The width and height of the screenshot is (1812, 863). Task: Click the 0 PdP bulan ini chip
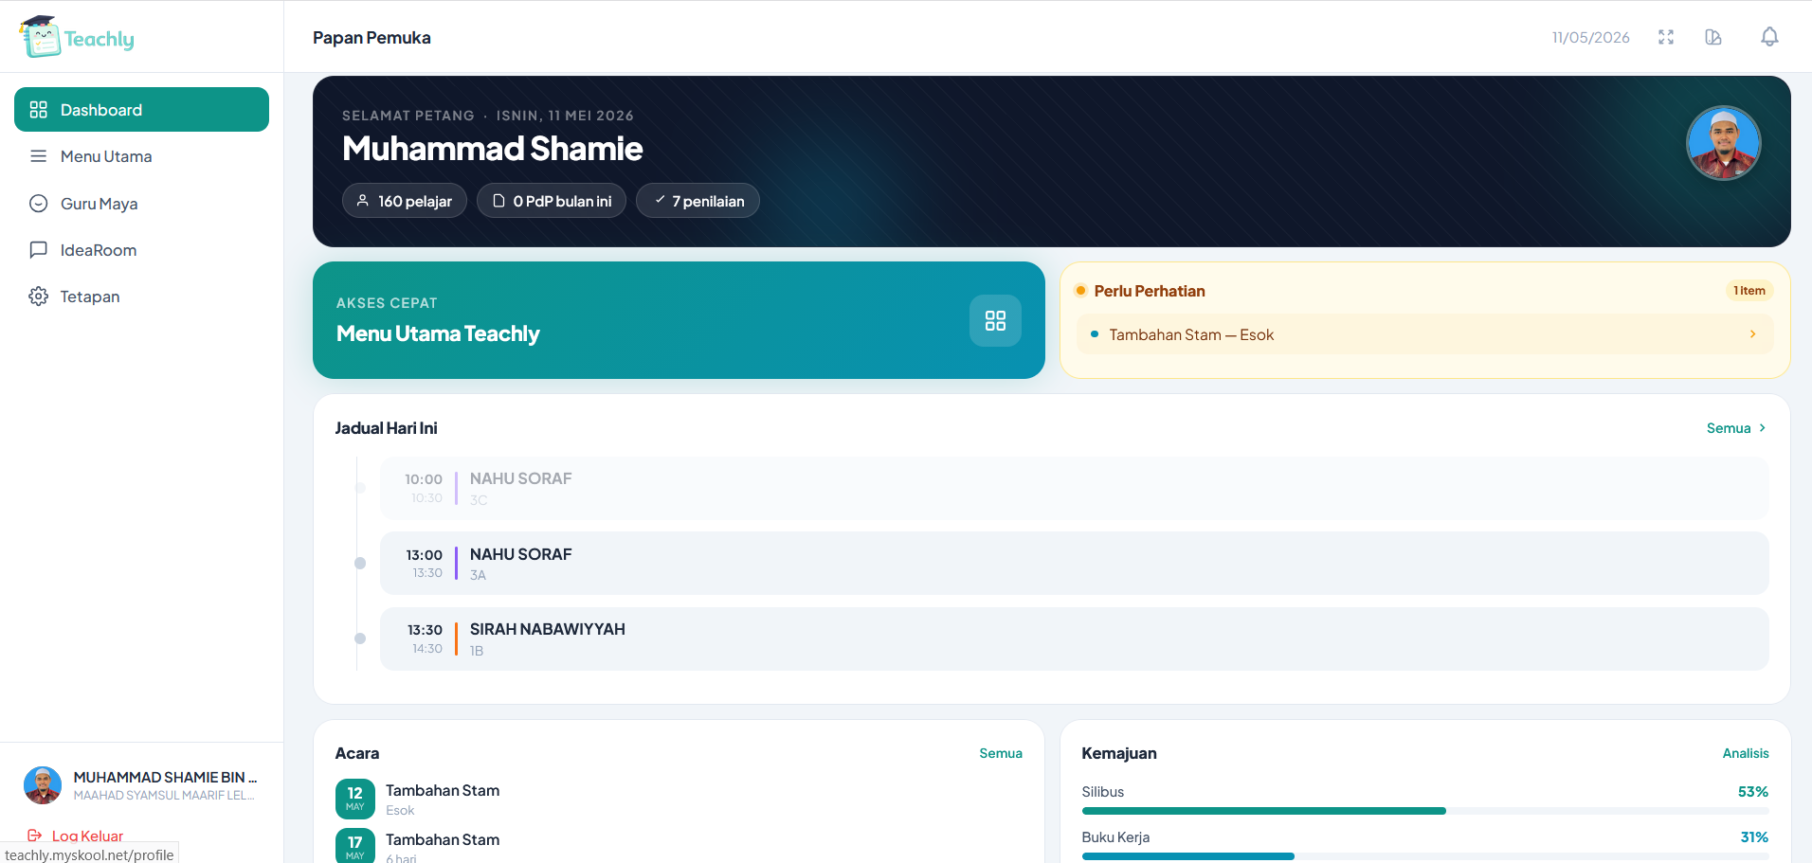click(x=552, y=201)
